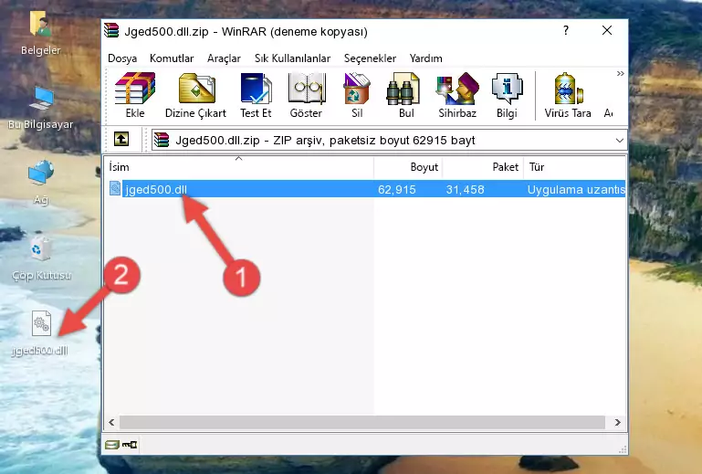Screen dimensions: 702x474
Task: Click the horizontal scrollbar left arrow
Action: click(111, 422)
